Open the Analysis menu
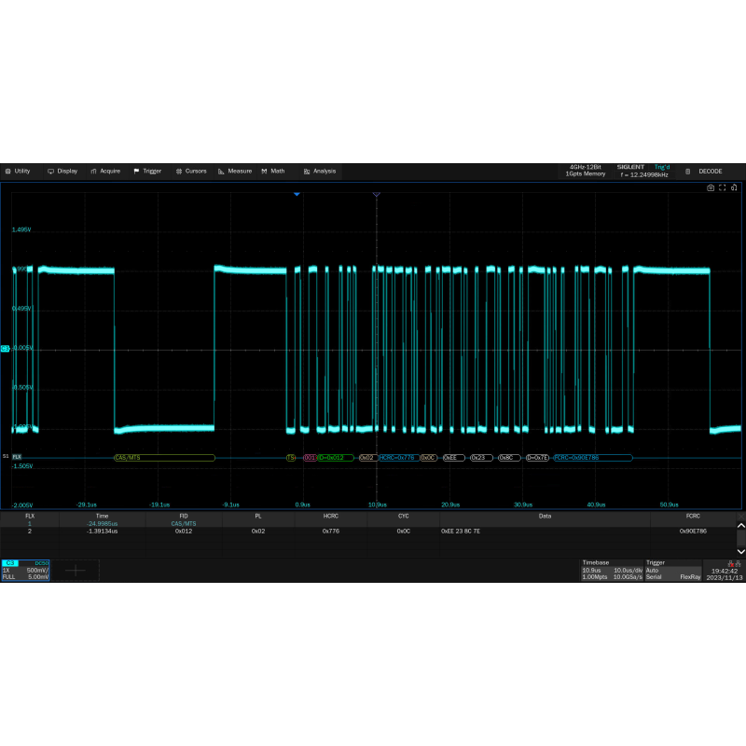746x746 pixels. click(319, 172)
